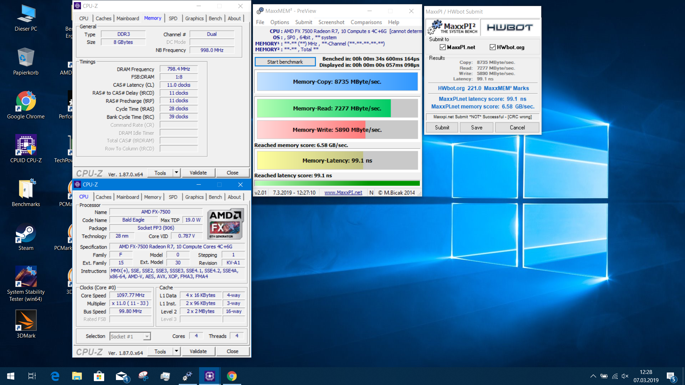Launch Microsoft Edge from taskbar

point(55,376)
